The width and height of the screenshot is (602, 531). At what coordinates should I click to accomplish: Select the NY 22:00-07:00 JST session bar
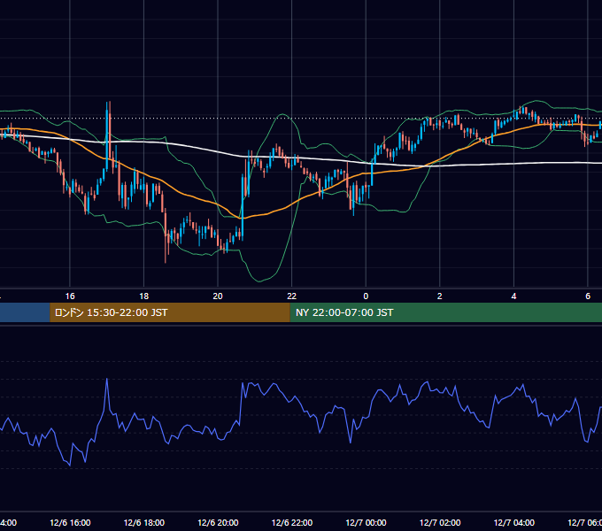pyautogui.click(x=445, y=312)
